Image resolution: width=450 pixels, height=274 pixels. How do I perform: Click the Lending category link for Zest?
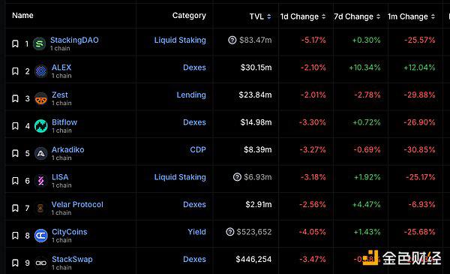pyautogui.click(x=191, y=95)
